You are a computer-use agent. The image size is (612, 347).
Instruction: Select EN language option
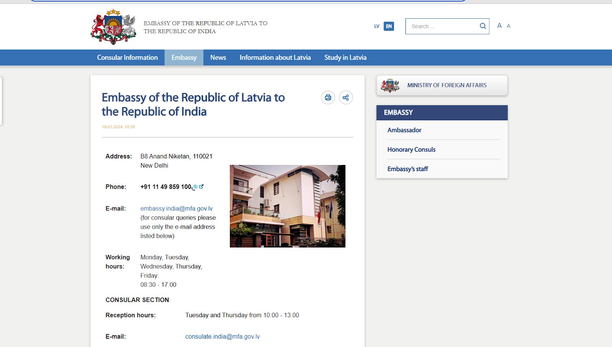[389, 26]
